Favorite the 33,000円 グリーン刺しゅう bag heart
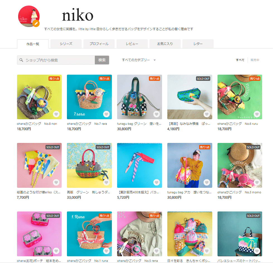The image size is (273, 263). tap(106, 182)
